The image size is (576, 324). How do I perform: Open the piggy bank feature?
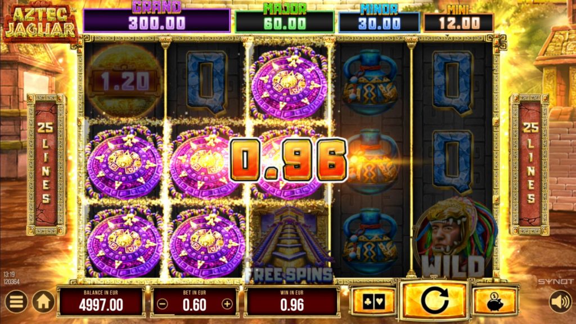point(495,301)
